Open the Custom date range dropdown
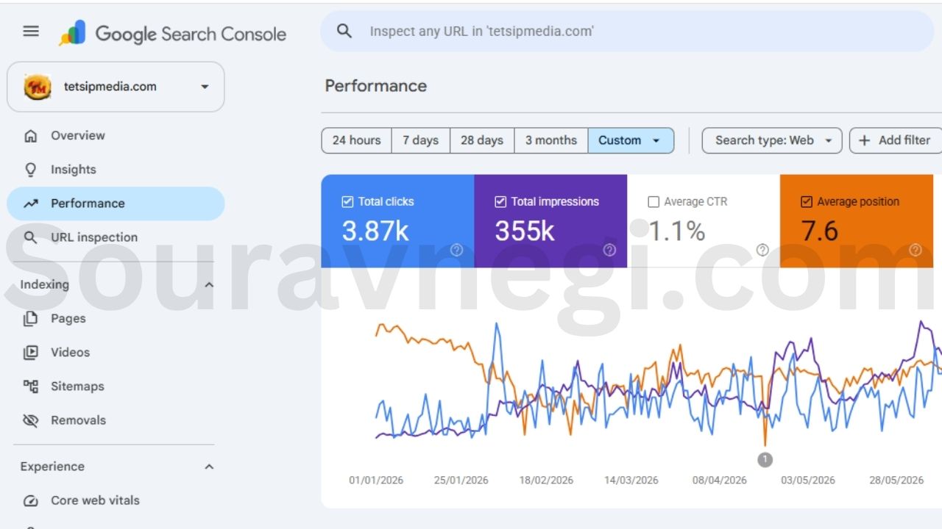 (x=631, y=140)
